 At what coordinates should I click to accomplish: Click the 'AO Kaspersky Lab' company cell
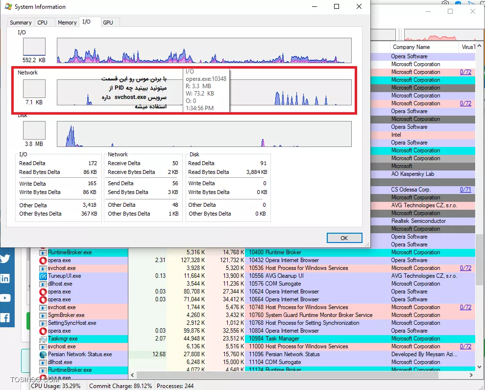click(412, 174)
